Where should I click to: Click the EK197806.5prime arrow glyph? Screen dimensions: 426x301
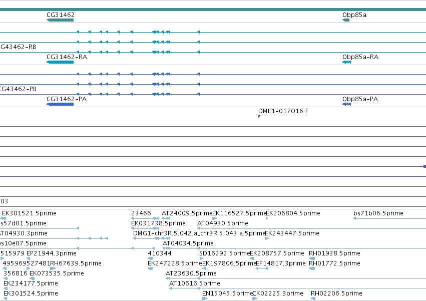pos(204,268)
